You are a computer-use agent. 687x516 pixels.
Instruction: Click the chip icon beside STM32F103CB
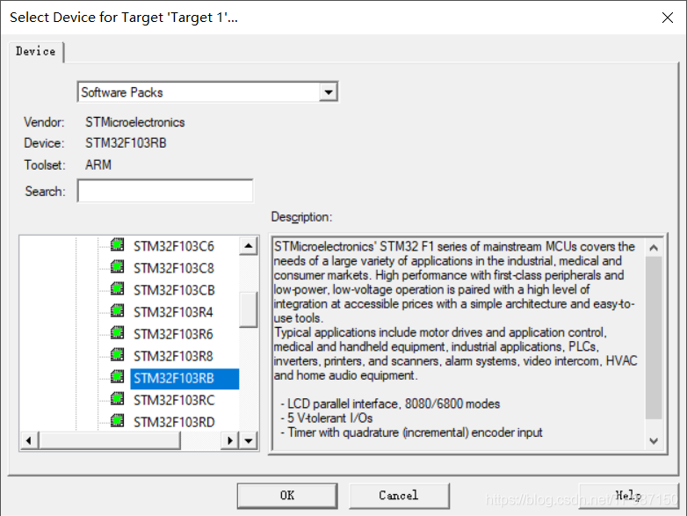(117, 288)
